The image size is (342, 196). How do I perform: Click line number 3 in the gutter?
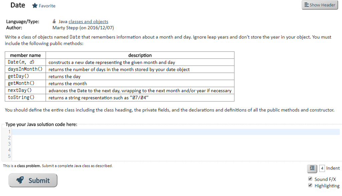point(9,144)
